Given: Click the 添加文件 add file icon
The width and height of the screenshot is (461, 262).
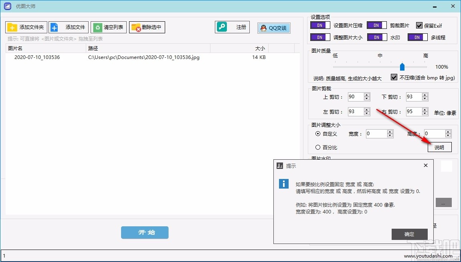Looking at the screenshot, I should (x=55, y=27).
